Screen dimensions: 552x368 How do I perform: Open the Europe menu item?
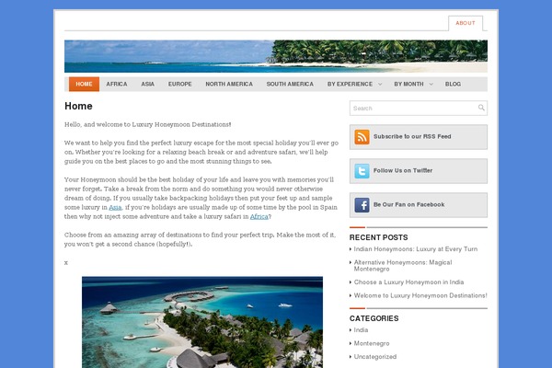tap(180, 84)
